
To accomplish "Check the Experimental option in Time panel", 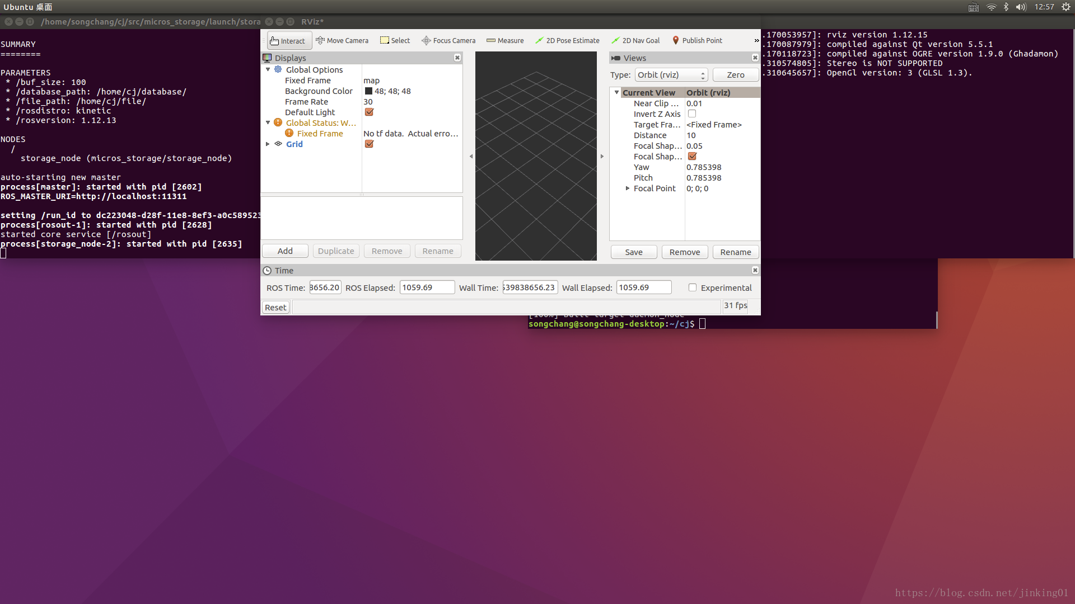I will pyautogui.click(x=693, y=287).
